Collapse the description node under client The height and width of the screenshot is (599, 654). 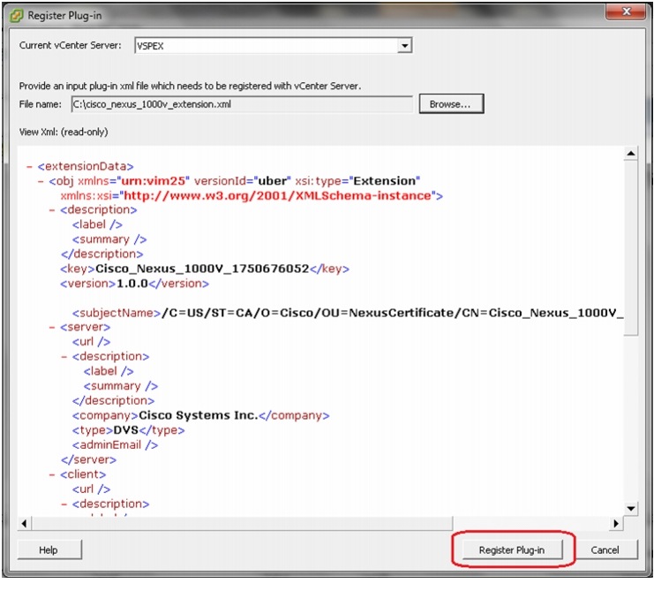pyautogui.click(x=64, y=504)
